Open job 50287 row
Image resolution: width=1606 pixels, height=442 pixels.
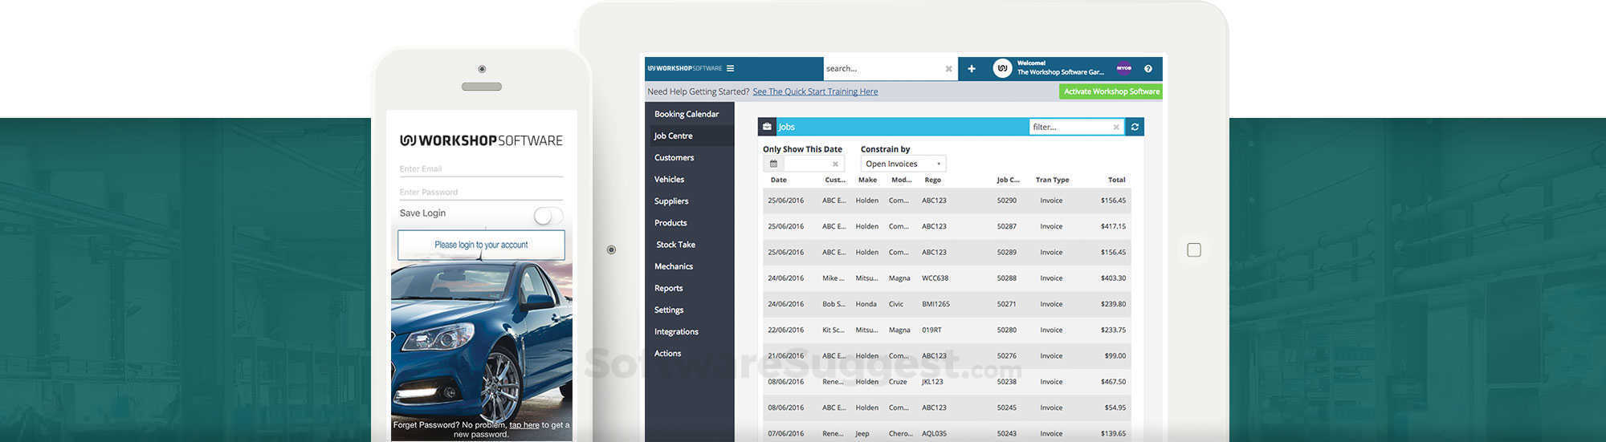(x=947, y=226)
